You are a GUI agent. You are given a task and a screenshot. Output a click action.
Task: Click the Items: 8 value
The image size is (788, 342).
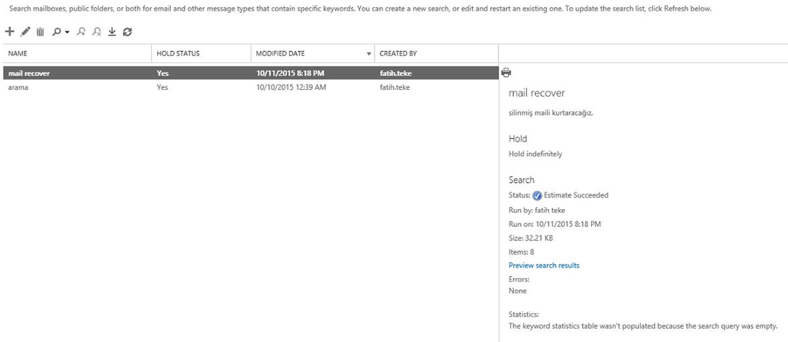click(521, 252)
